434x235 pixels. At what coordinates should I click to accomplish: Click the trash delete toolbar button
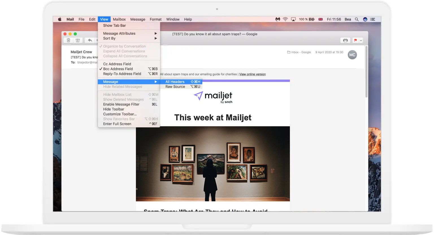pyautogui.click(x=68, y=40)
